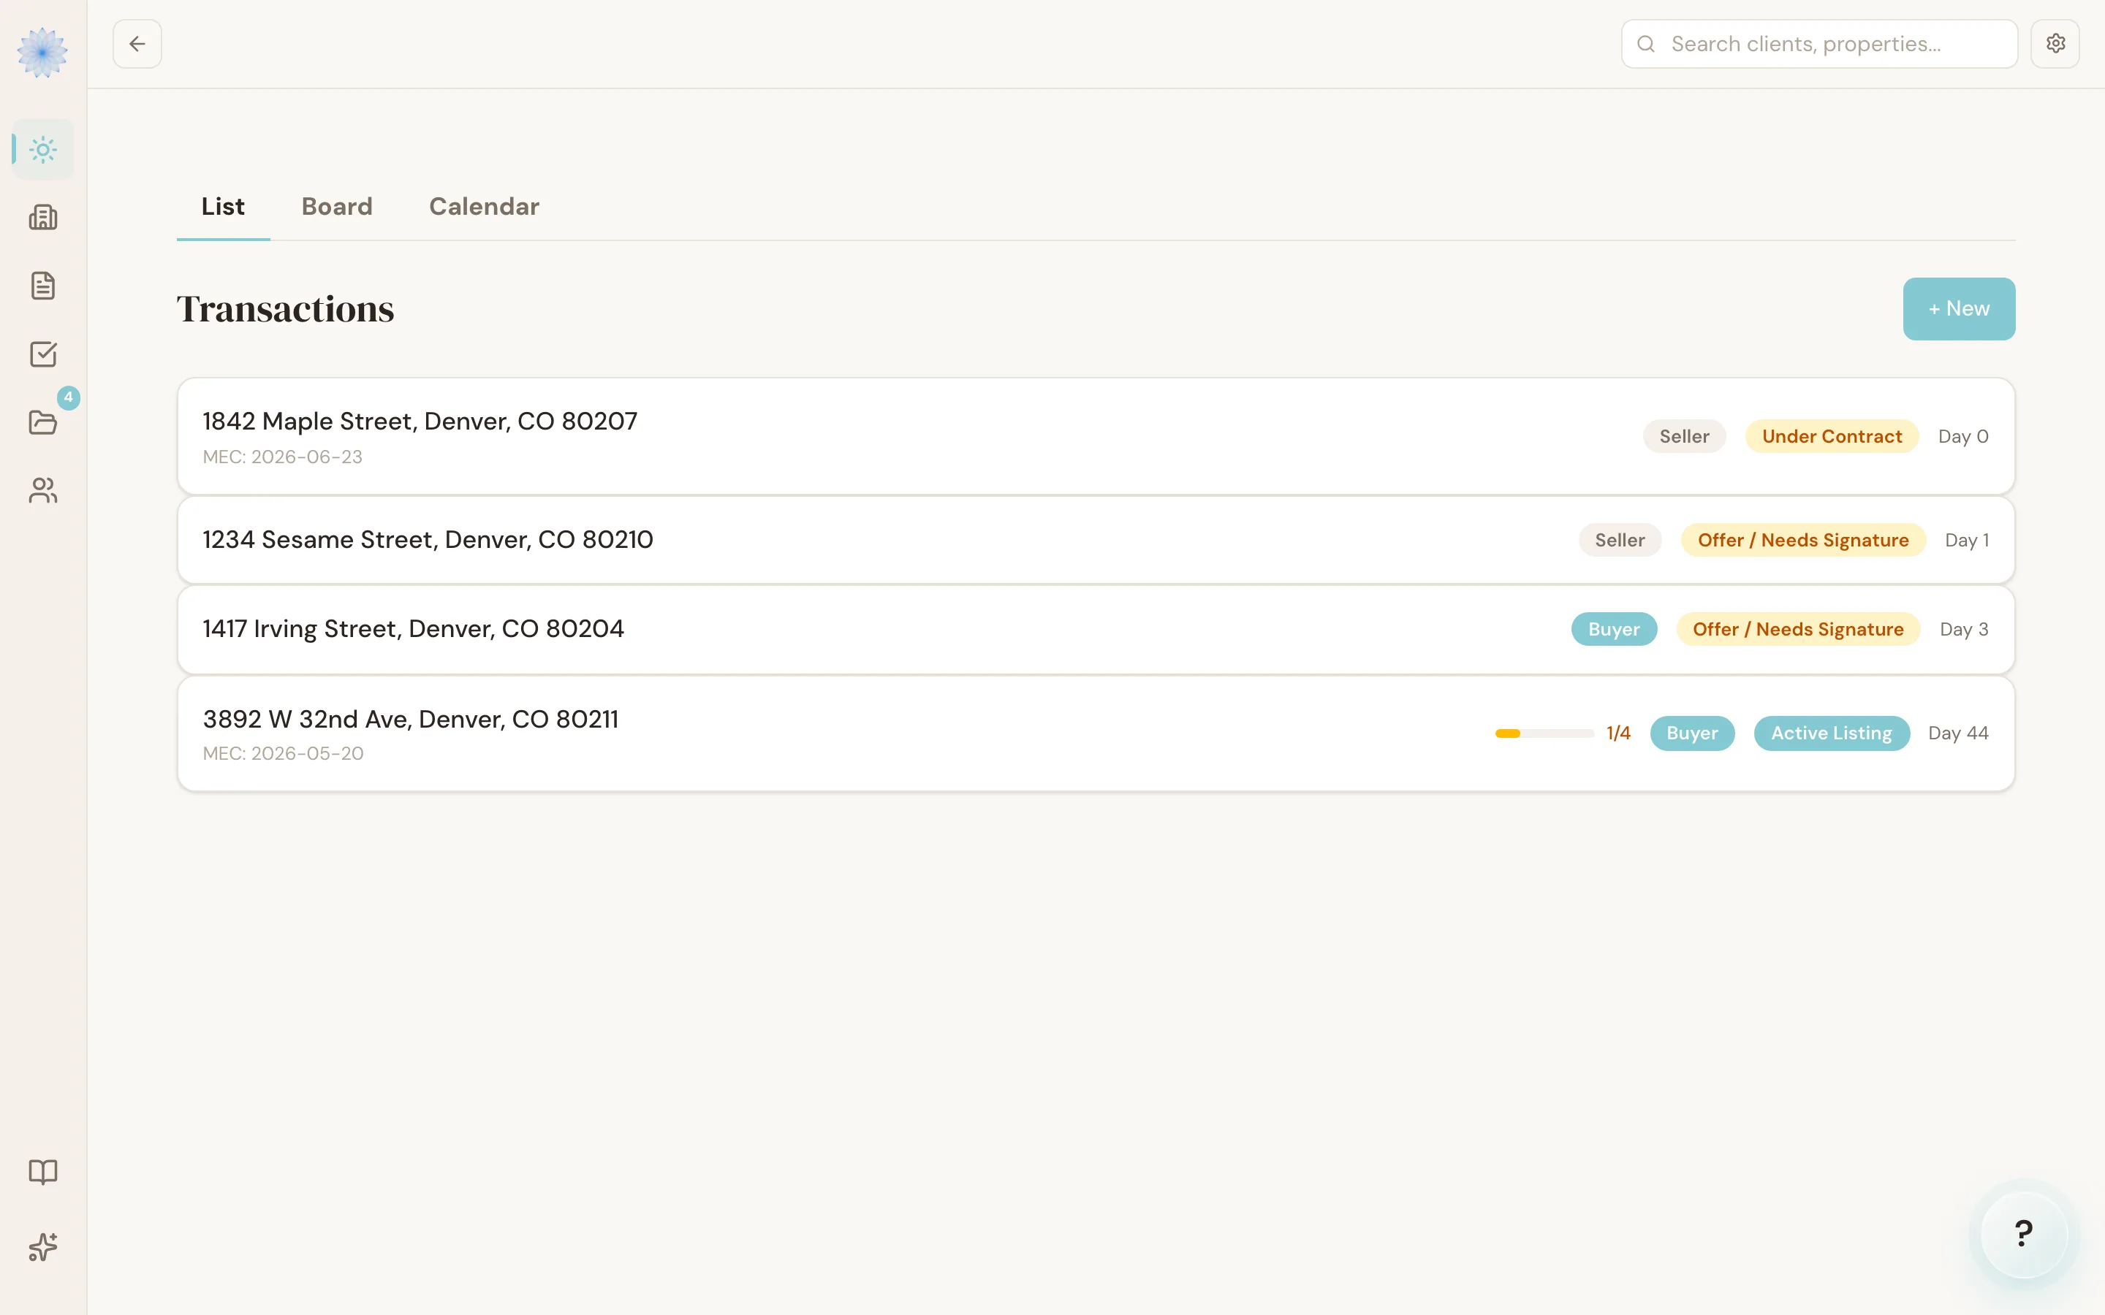Open the document page sidebar icon
2105x1315 pixels.
point(42,286)
